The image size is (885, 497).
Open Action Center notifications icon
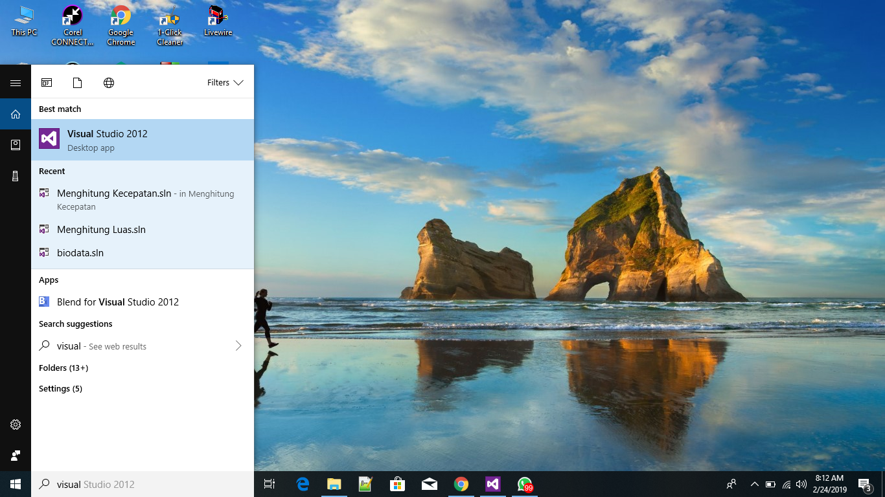pos(864,484)
